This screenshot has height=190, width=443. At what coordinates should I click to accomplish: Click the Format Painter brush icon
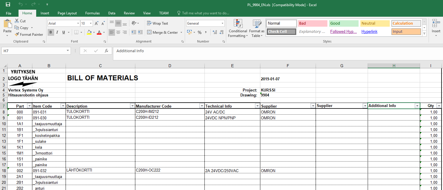17,34
